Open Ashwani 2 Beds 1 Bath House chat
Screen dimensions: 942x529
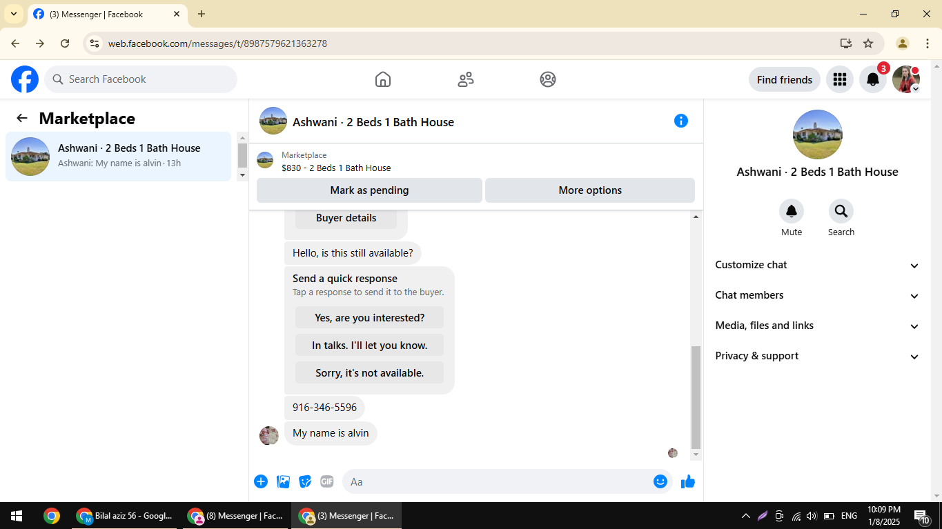point(118,157)
